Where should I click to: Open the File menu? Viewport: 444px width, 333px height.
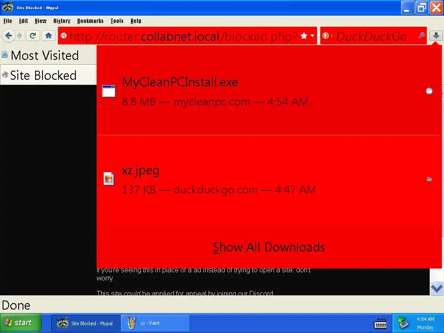(x=8, y=21)
